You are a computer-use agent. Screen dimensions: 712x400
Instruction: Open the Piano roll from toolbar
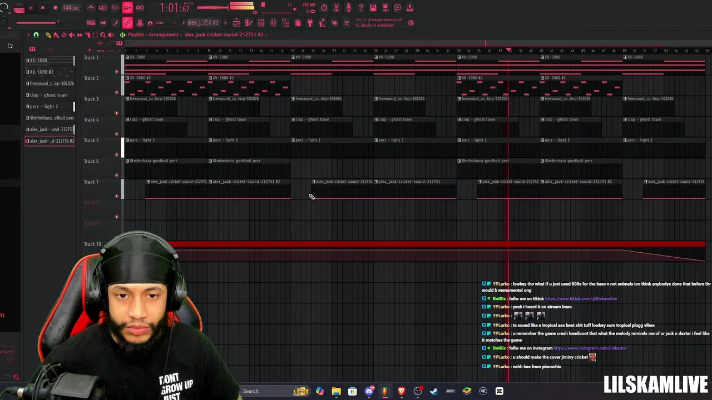point(249,23)
